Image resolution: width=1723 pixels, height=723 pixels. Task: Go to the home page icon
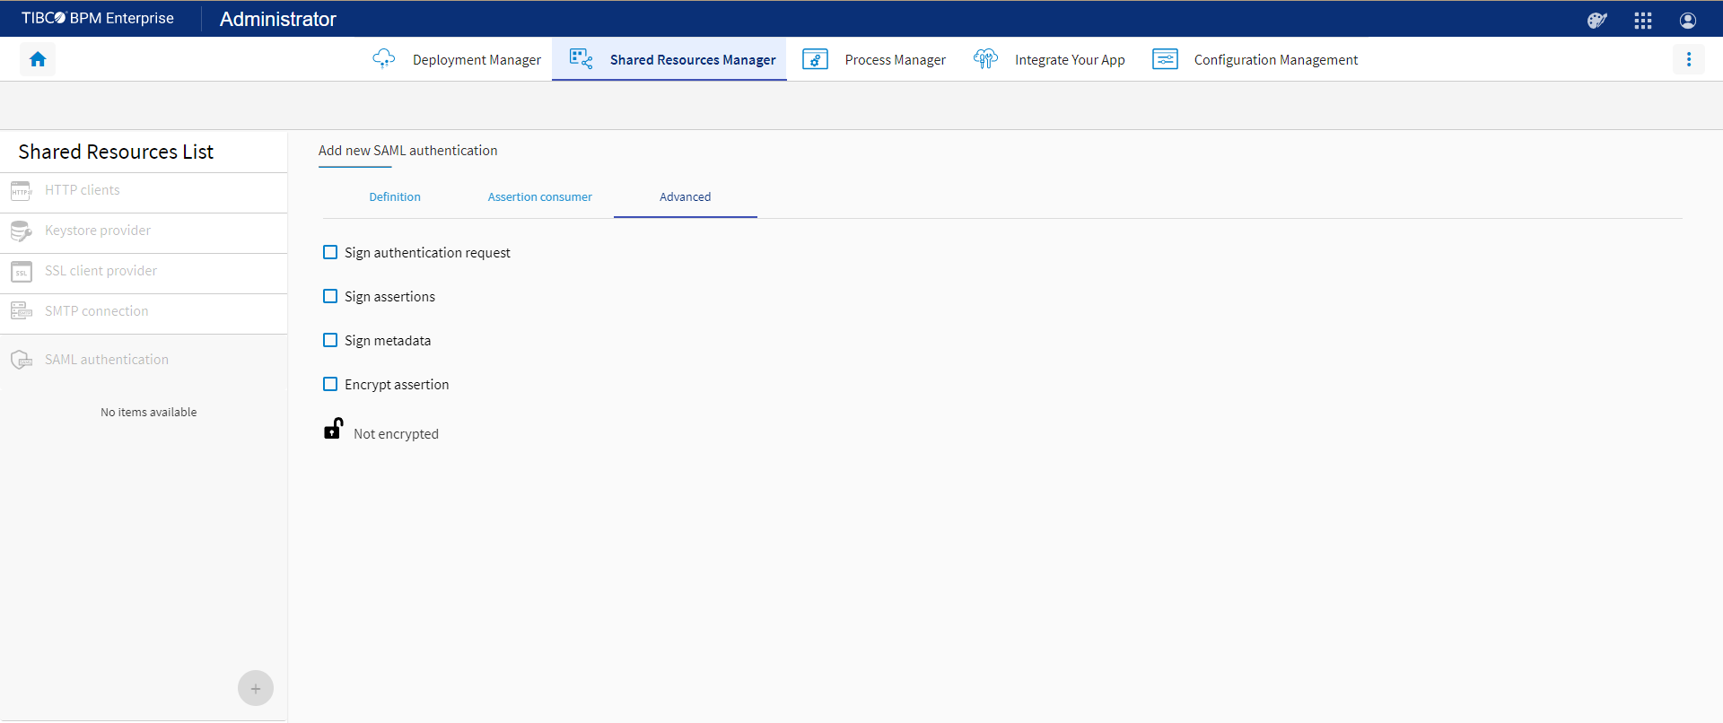[x=38, y=59]
